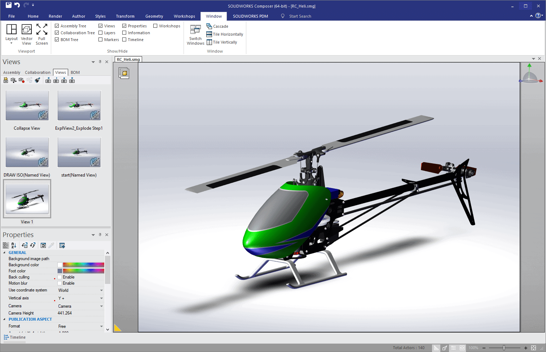Open the Vertical axis dropdown

101,298
